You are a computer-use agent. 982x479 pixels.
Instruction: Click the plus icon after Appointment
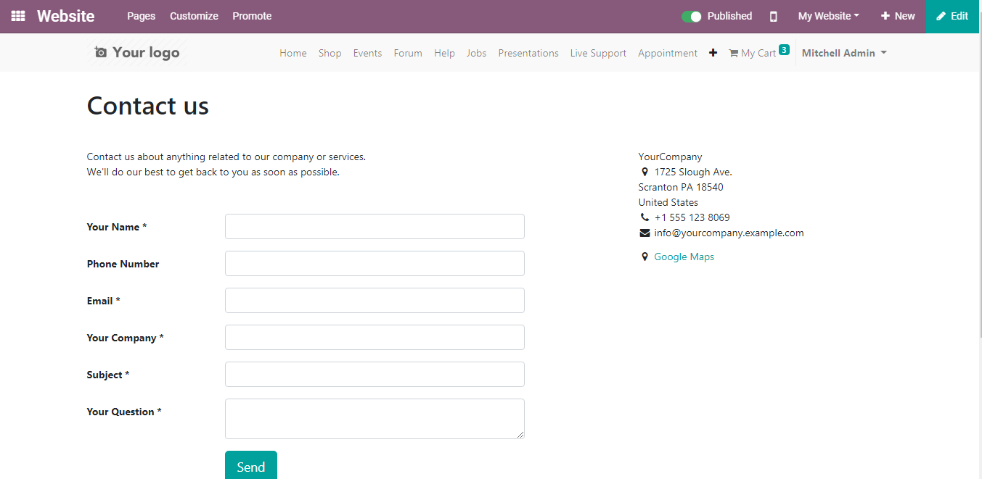(713, 53)
